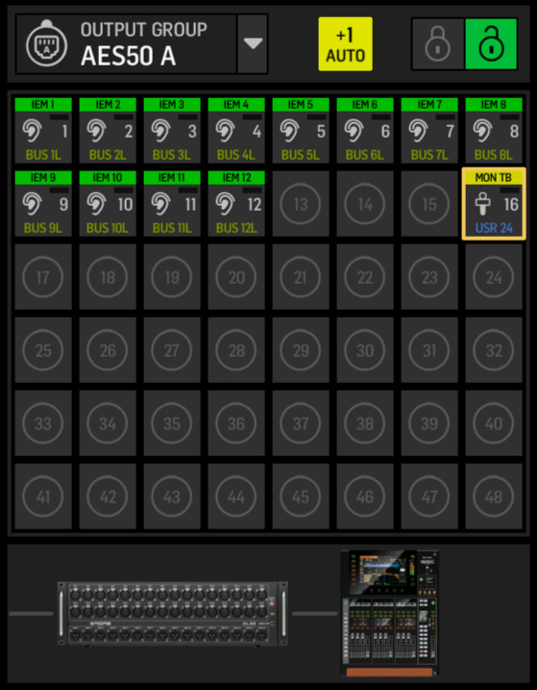The width and height of the screenshot is (537, 690).
Task: Click the empty output slot 41
Action: pos(43,497)
